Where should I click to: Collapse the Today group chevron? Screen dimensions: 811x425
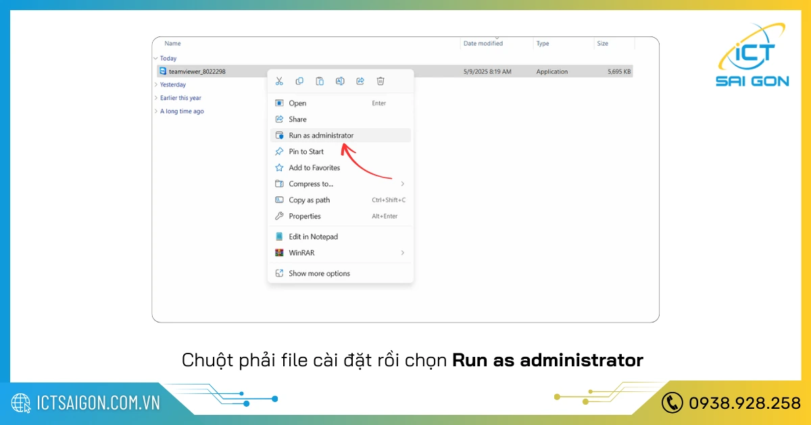point(155,59)
